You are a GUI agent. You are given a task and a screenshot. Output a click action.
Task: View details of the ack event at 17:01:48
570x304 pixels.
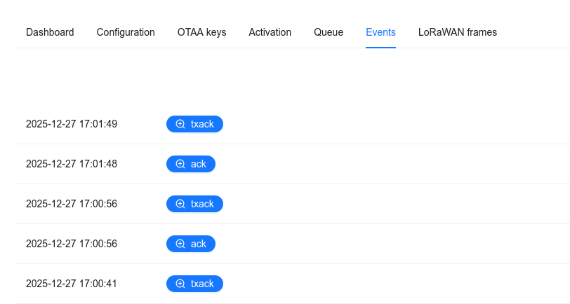coord(198,164)
